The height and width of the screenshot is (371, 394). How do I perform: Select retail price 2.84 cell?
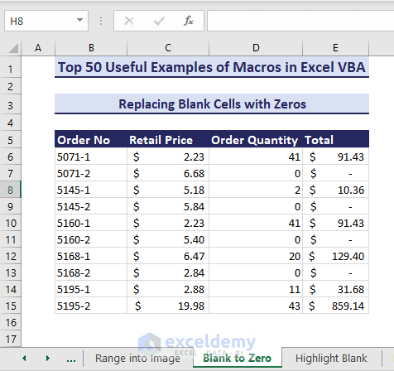click(168, 272)
